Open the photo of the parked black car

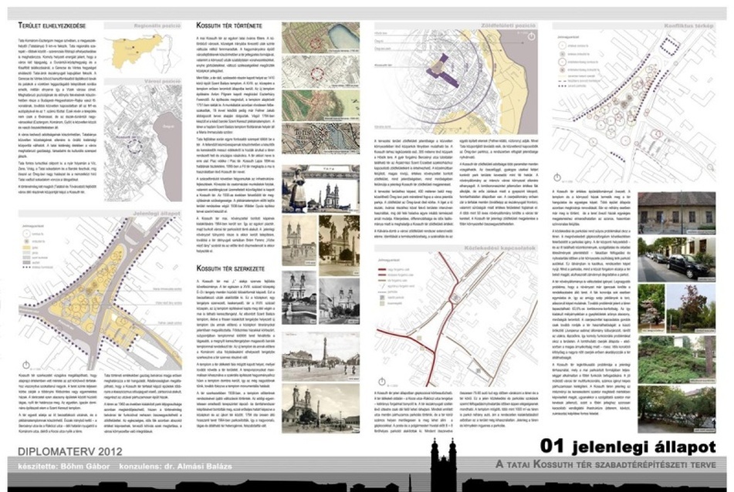(676, 260)
